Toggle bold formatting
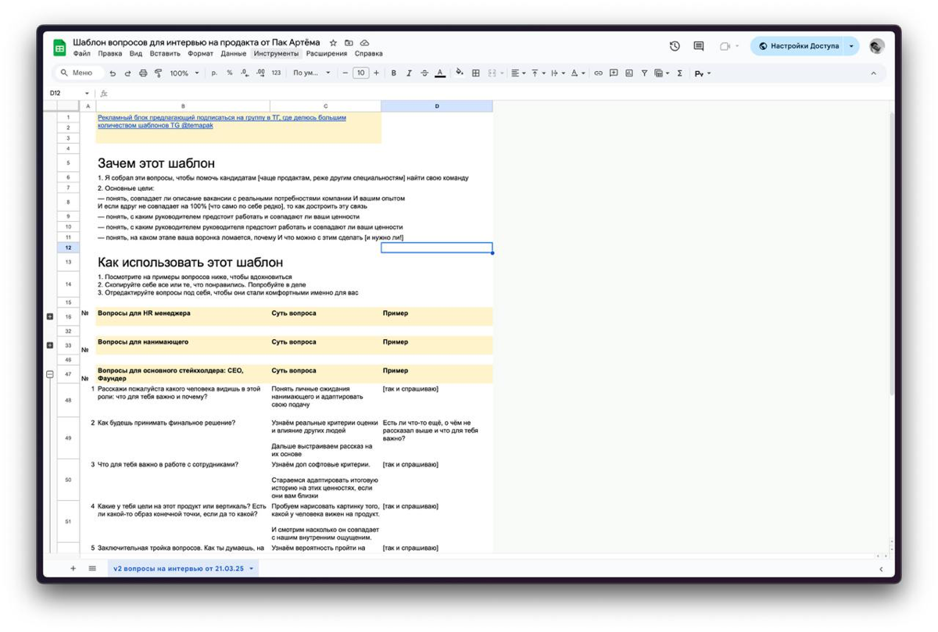 [394, 73]
